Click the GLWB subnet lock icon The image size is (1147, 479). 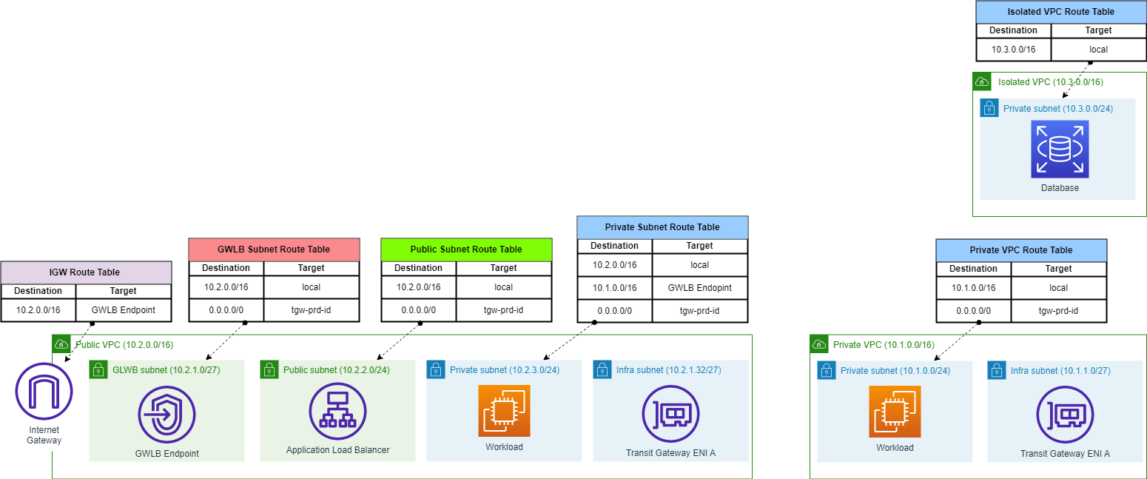[x=98, y=370]
